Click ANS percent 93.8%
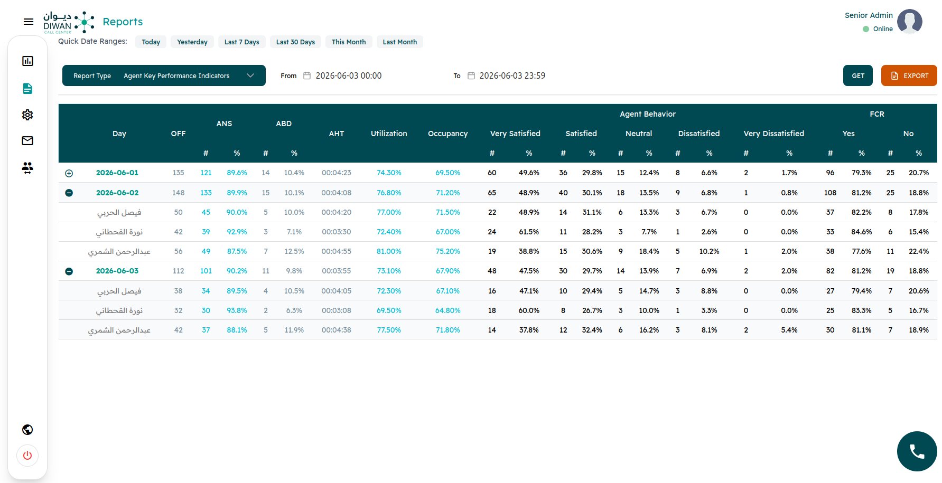942x483 pixels. pyautogui.click(x=237, y=310)
